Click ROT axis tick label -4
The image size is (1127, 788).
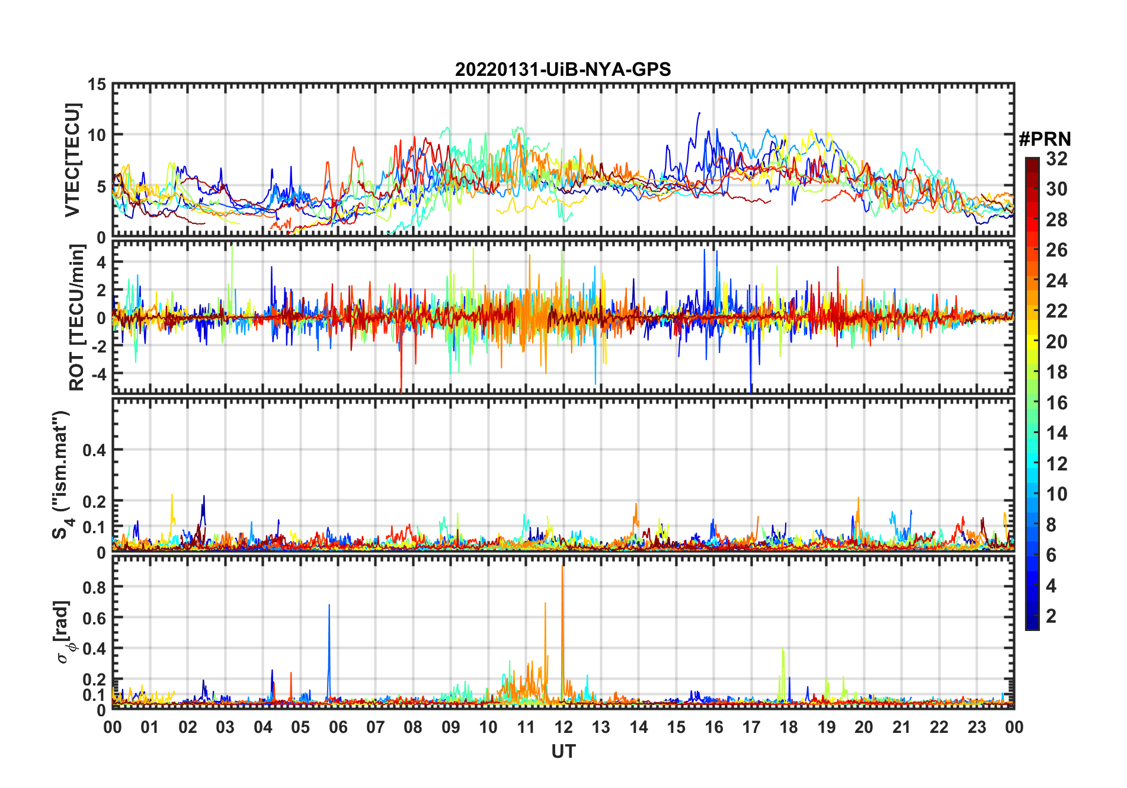point(99,374)
